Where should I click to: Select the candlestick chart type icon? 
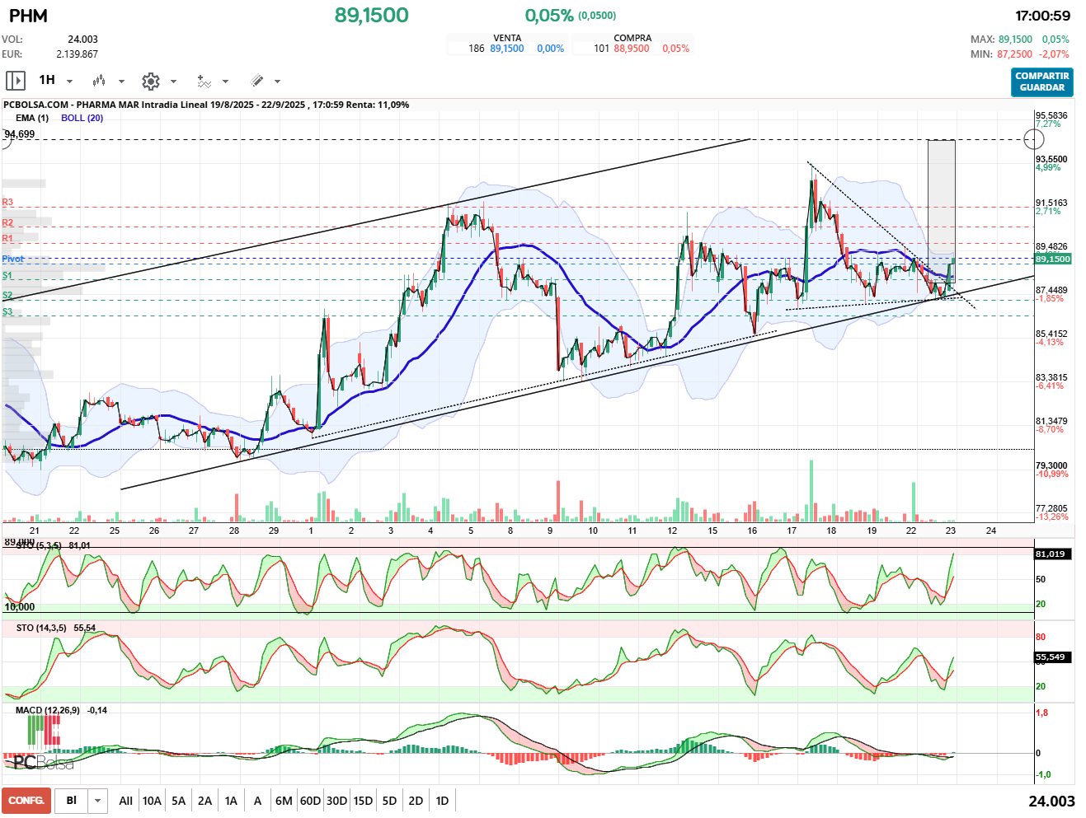click(x=99, y=81)
